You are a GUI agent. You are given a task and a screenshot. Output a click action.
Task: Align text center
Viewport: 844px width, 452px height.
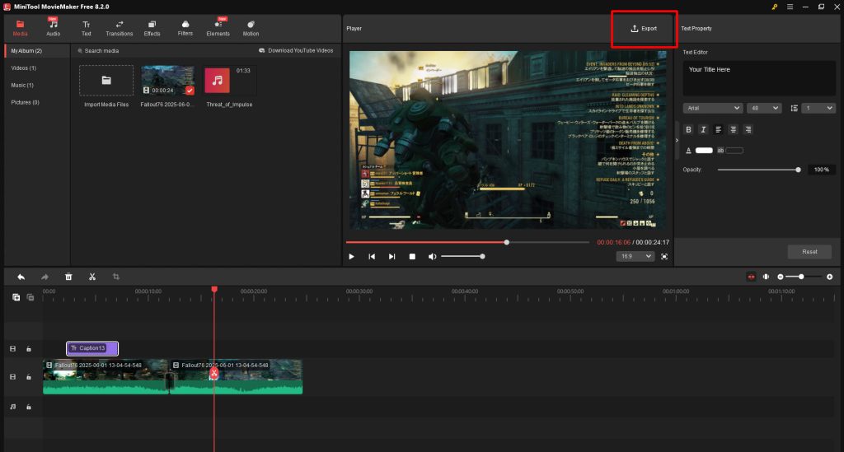[733, 129]
